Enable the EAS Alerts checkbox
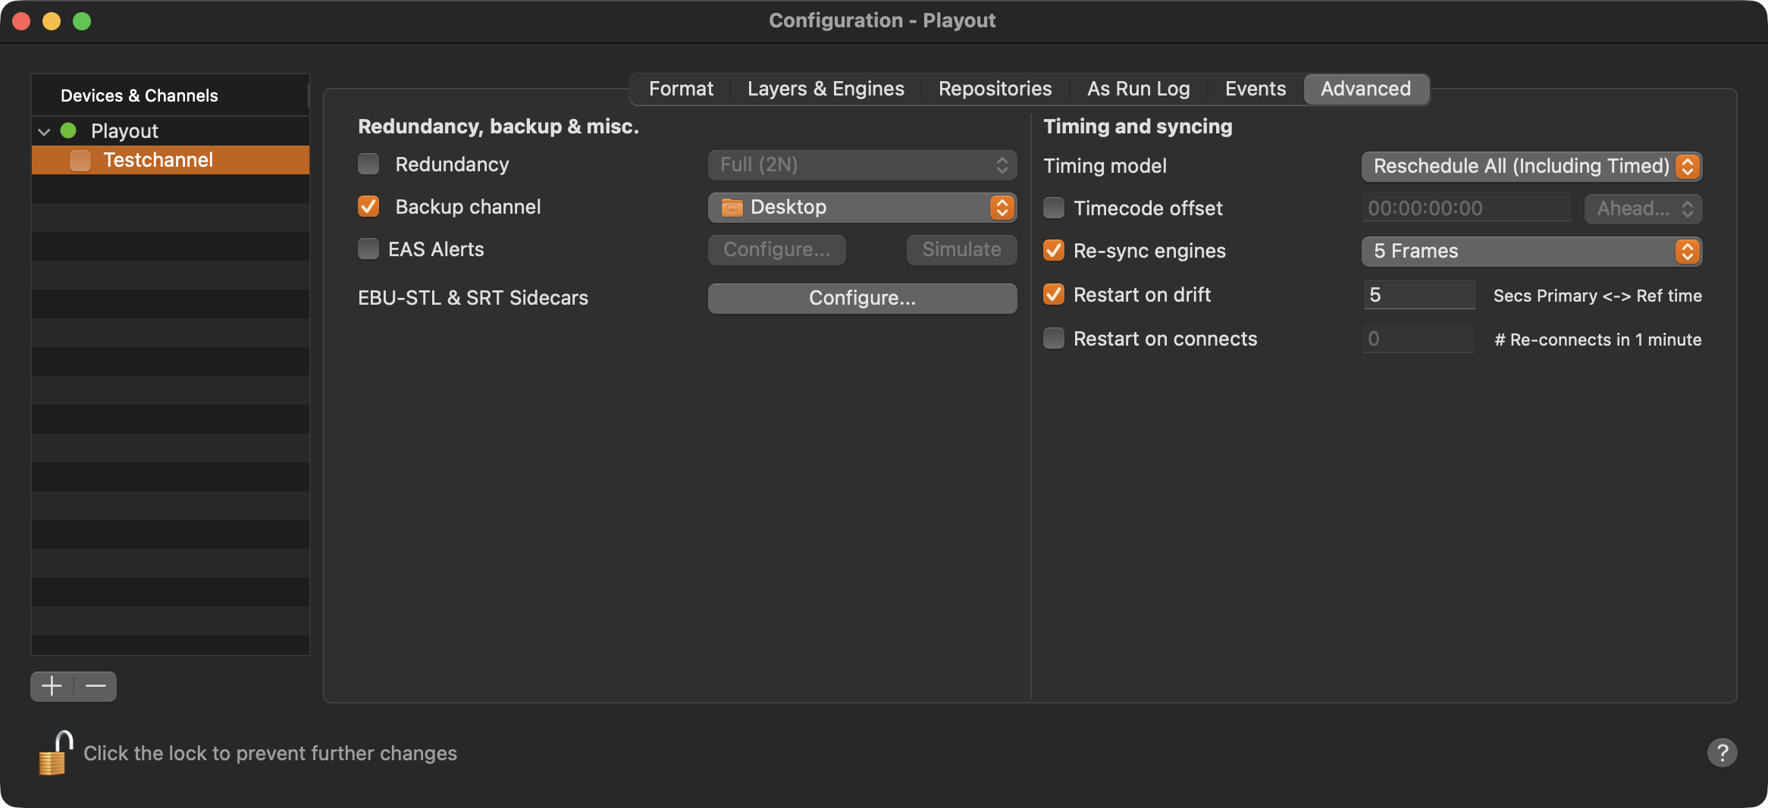This screenshot has width=1768, height=808. click(x=368, y=249)
